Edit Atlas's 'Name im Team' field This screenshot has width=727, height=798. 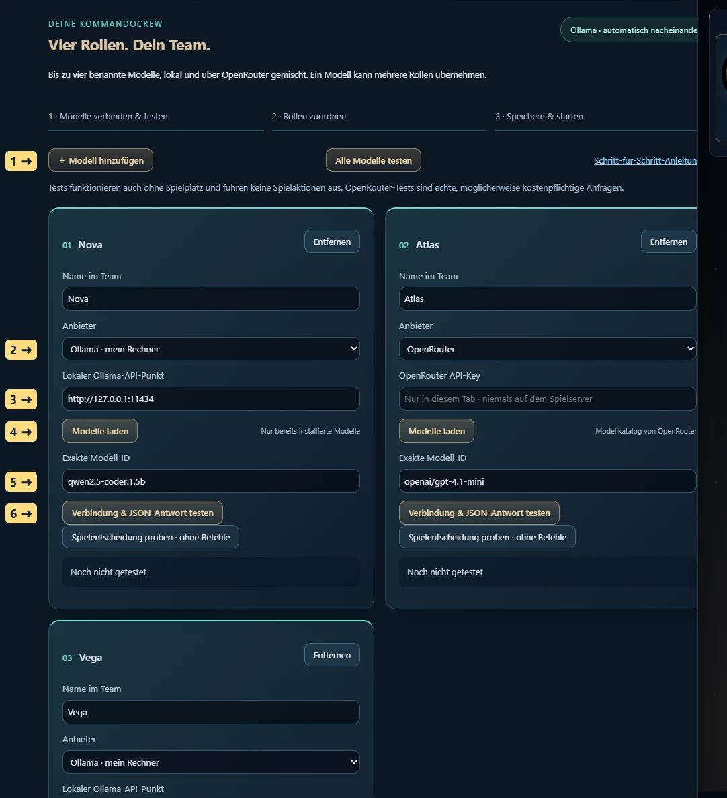(x=547, y=299)
